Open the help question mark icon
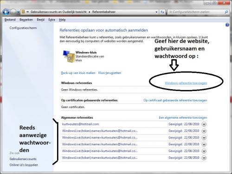 227,25
